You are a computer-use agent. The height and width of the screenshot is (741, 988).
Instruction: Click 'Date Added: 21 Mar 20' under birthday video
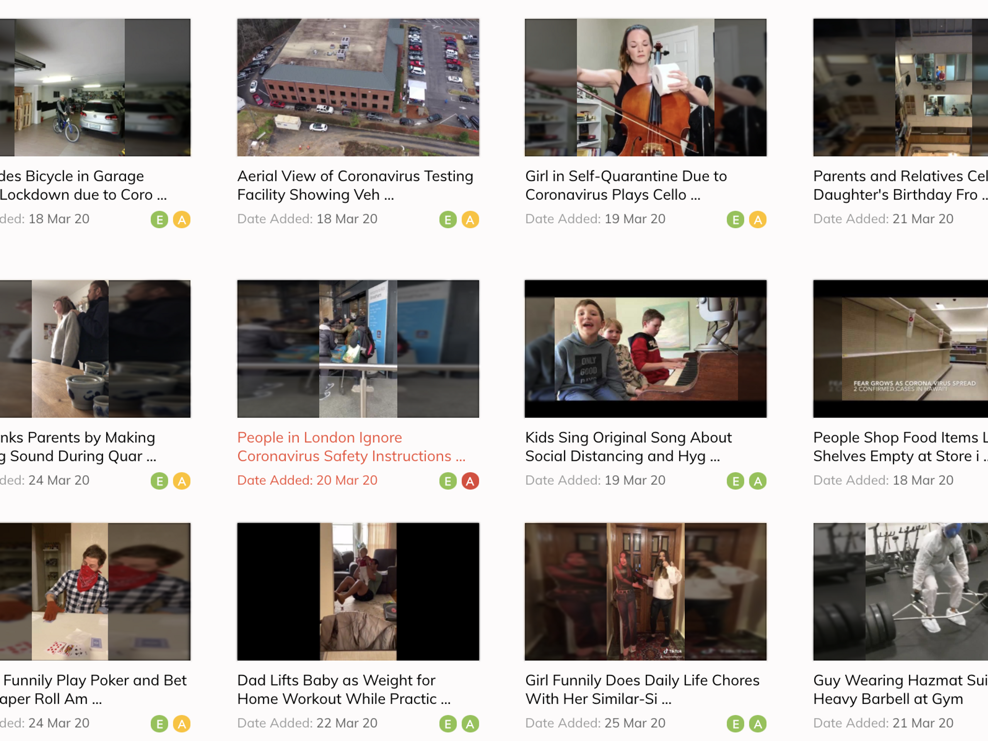coord(883,219)
